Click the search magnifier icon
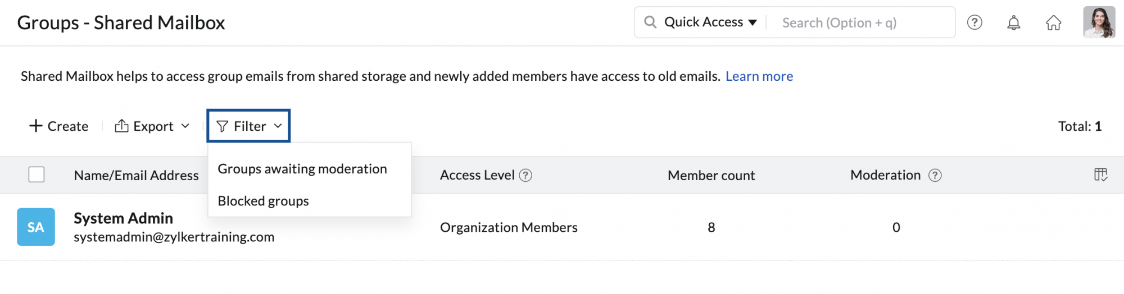Viewport: 1124px width, 294px height. tap(650, 22)
